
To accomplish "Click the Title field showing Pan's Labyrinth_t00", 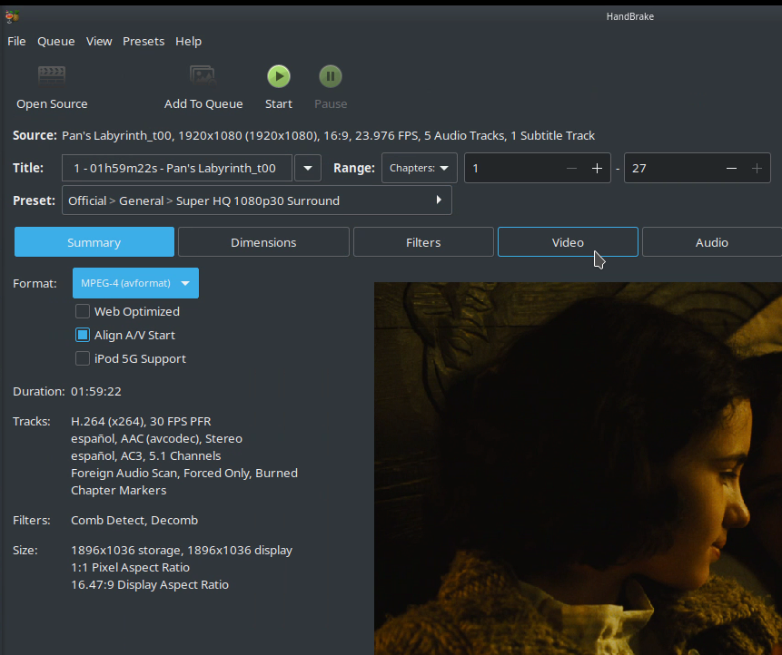I will coord(177,169).
